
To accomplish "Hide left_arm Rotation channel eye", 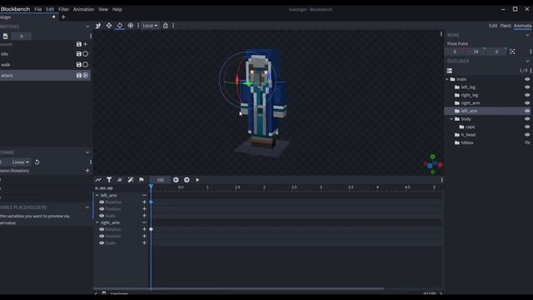I will point(102,202).
